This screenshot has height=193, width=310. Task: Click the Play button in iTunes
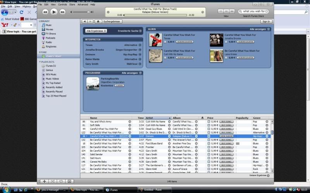pos(54,12)
